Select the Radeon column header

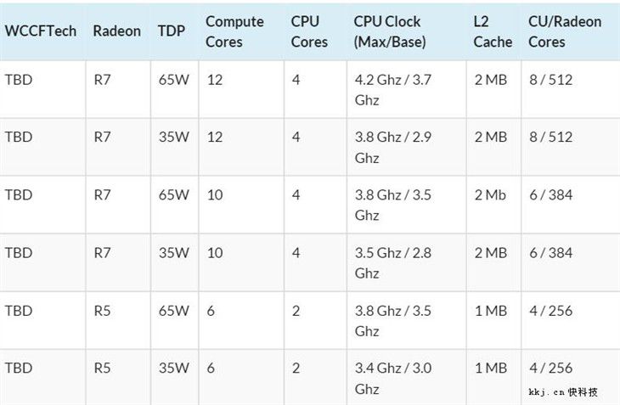(117, 31)
